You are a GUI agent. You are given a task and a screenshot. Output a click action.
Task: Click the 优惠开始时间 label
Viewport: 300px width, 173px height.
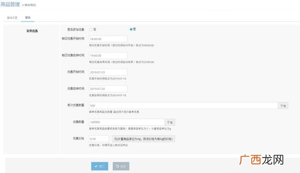point(76,72)
